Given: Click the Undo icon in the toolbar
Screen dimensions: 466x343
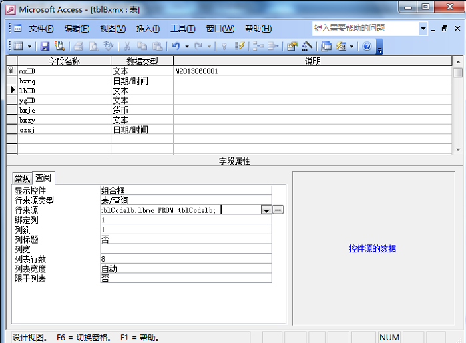Looking at the screenshot, I should pos(176,47).
